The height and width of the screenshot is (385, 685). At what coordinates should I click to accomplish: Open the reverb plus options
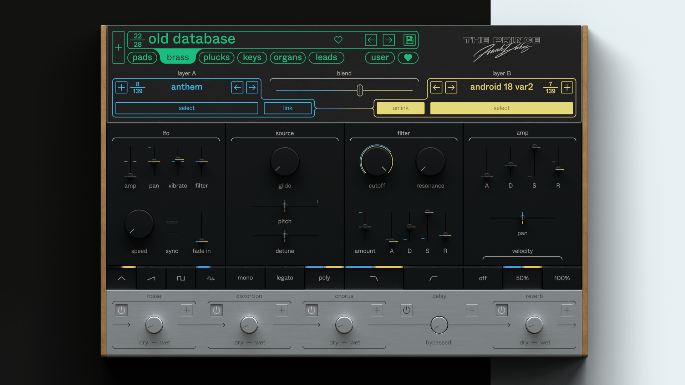[567, 310]
